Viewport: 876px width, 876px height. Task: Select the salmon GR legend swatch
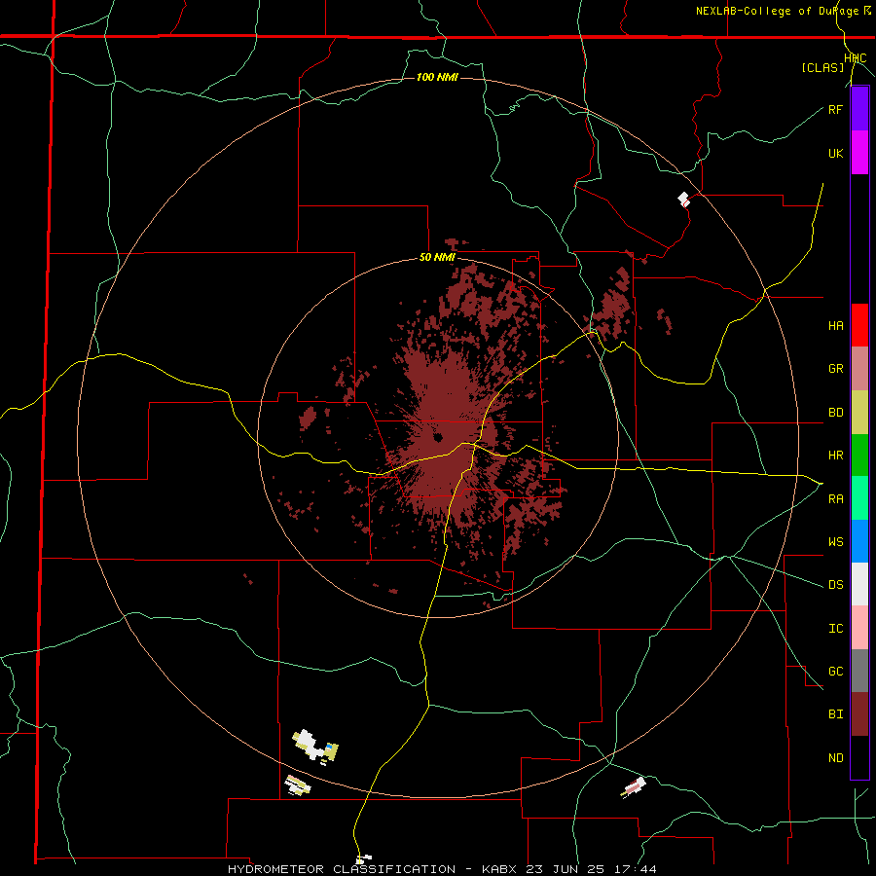859,368
